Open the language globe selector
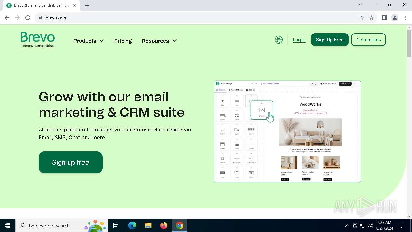The width and height of the screenshot is (412, 232). 279,40
